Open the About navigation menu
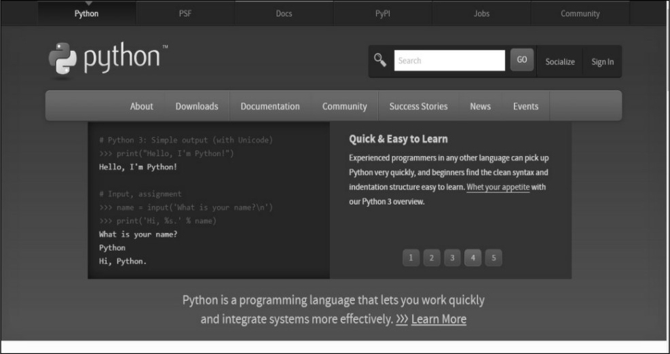This screenshot has width=670, height=354. click(x=141, y=106)
